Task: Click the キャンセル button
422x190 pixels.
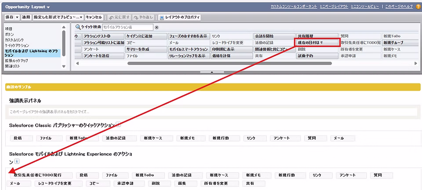Action: [94, 18]
